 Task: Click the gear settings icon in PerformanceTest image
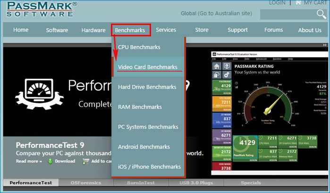(x=227, y=75)
